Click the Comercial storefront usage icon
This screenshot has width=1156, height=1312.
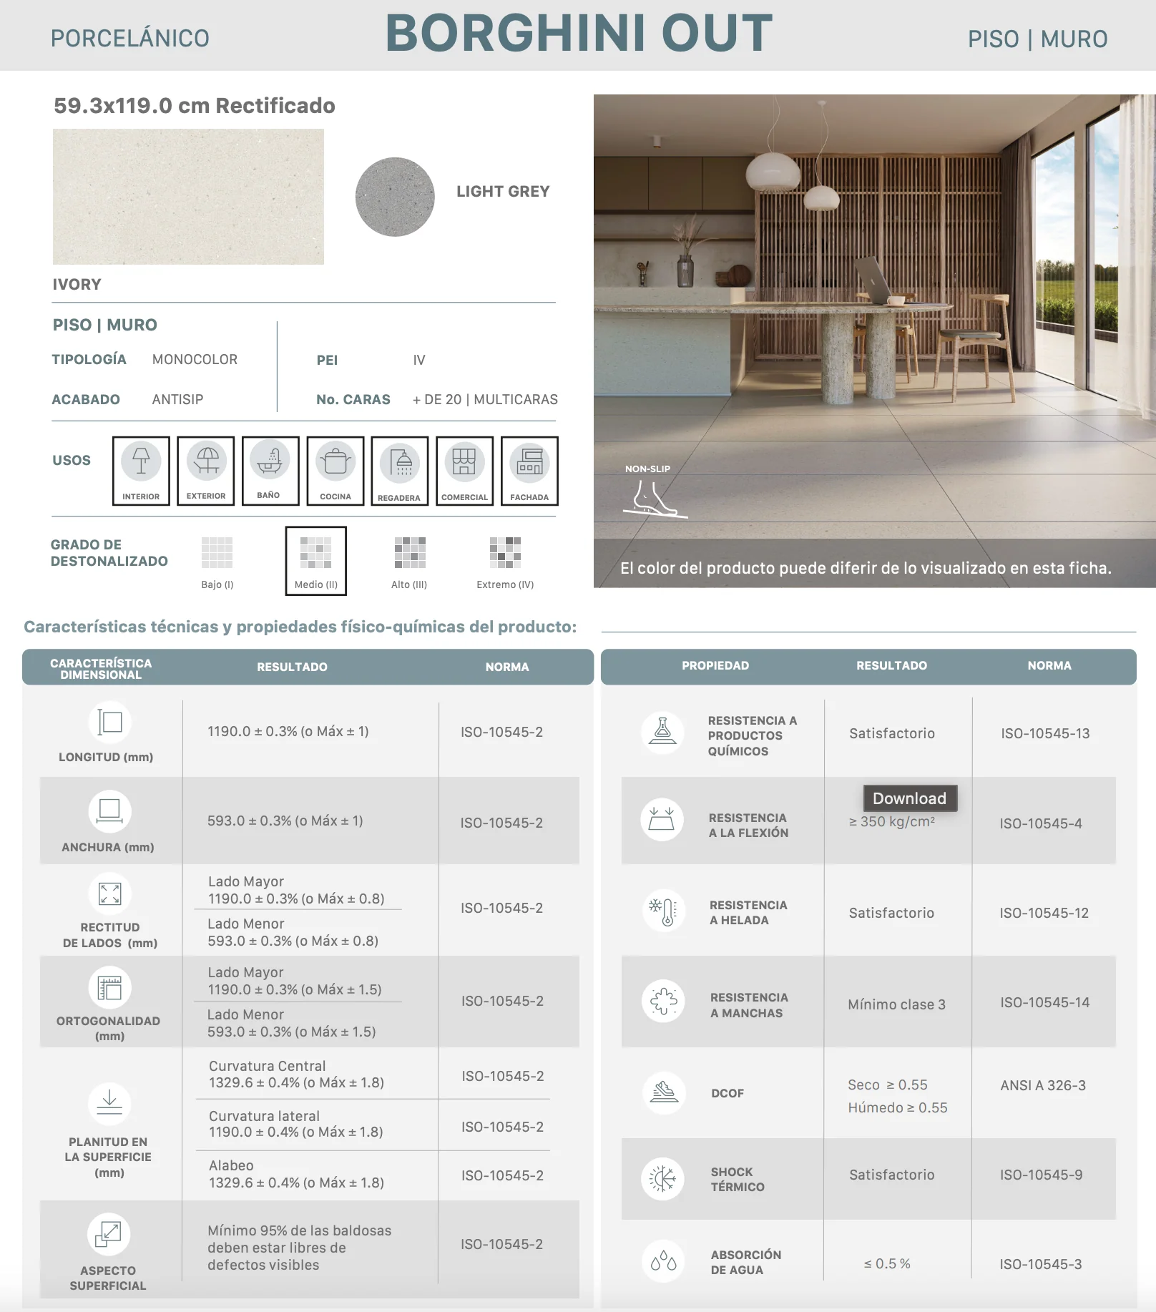464,471
